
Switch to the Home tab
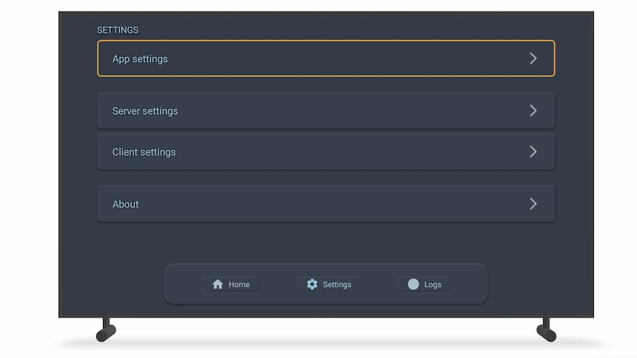(x=231, y=284)
